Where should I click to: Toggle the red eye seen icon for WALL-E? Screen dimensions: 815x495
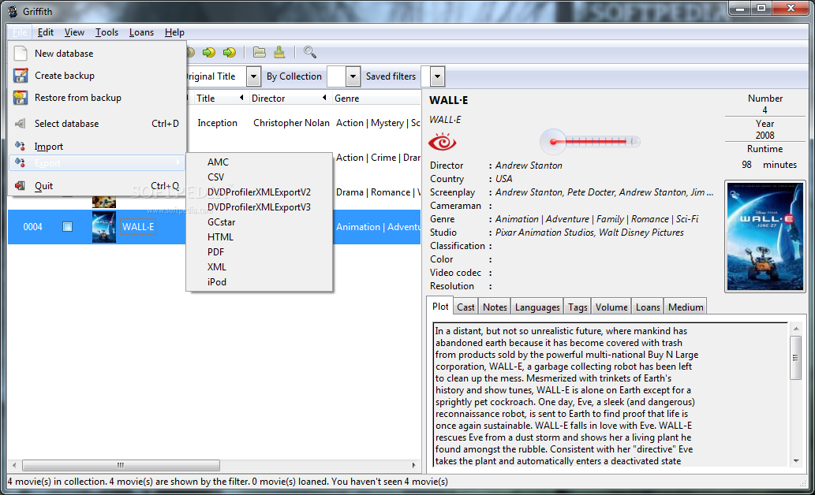click(x=442, y=142)
